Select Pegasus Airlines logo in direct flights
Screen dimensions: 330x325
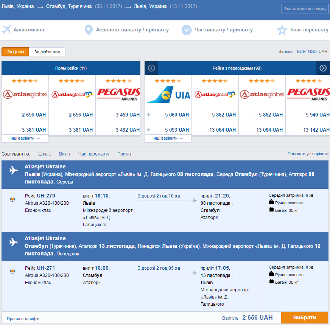(118, 94)
